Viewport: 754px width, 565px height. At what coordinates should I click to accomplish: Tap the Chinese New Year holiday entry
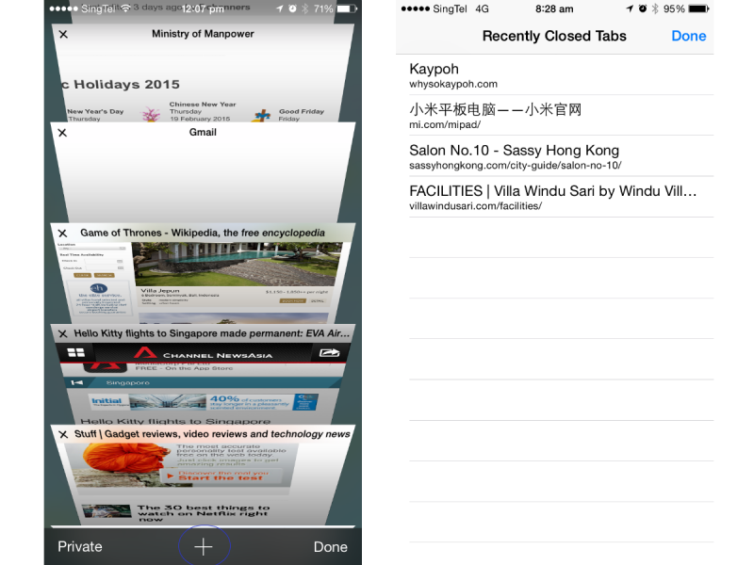(203, 111)
